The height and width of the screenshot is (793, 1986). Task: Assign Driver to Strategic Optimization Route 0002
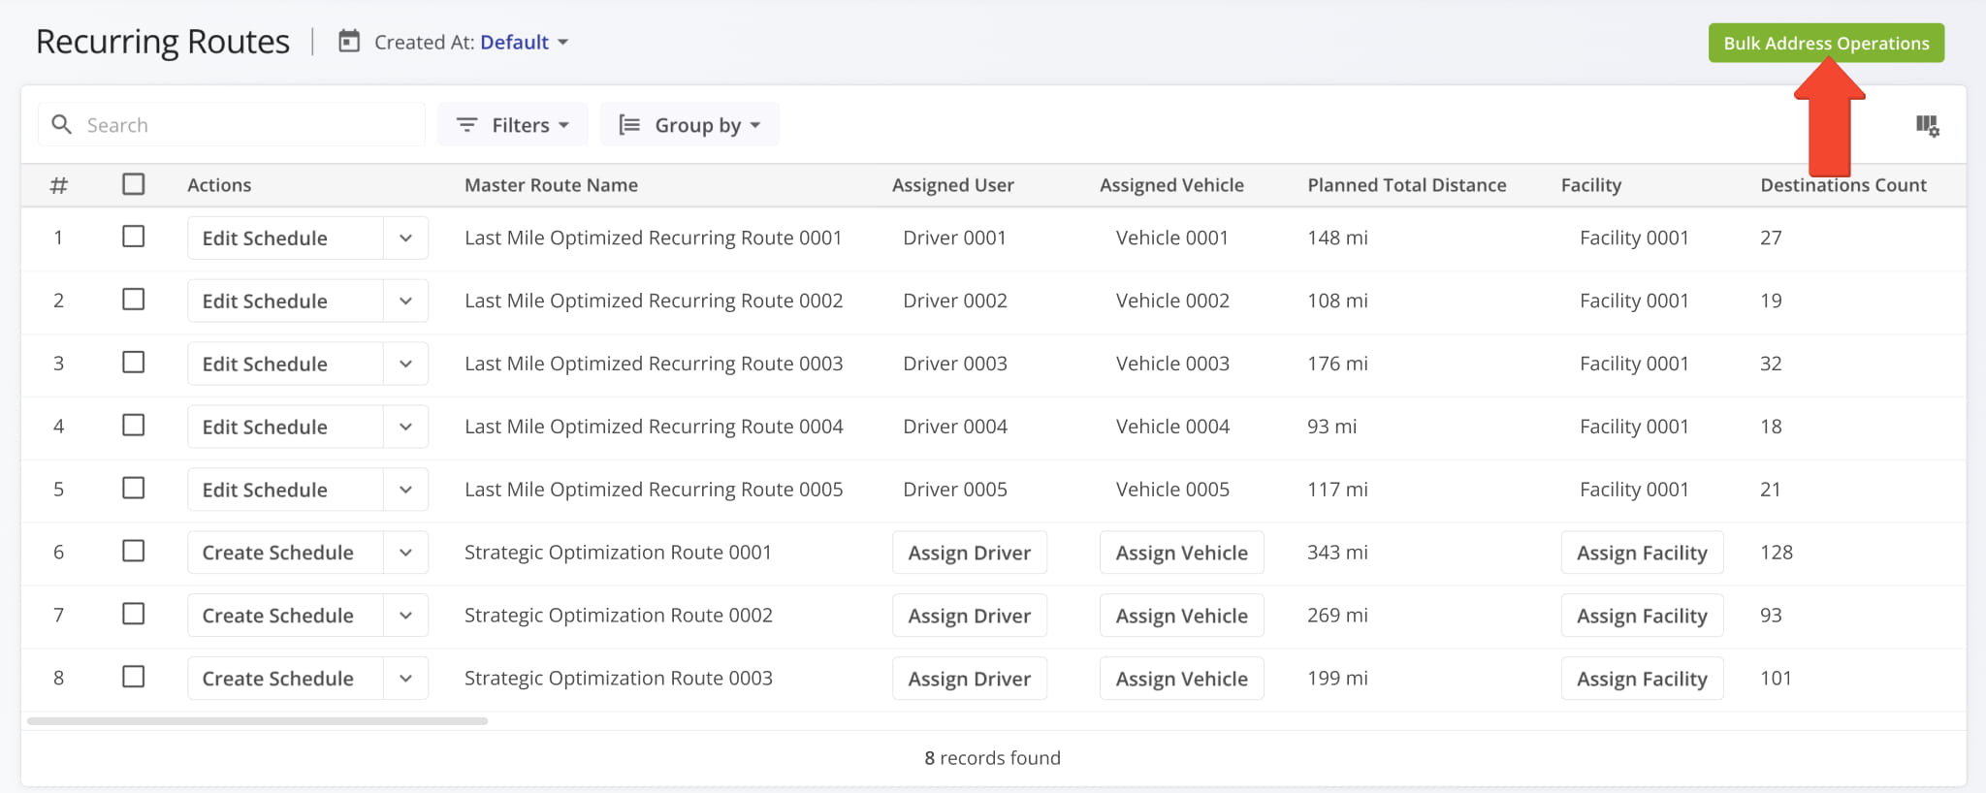pyautogui.click(x=970, y=616)
